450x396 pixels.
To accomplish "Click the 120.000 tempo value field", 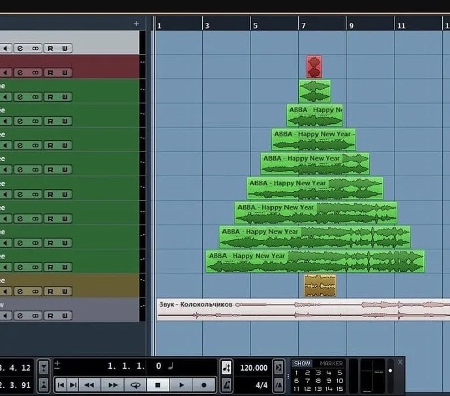I will 254,367.
